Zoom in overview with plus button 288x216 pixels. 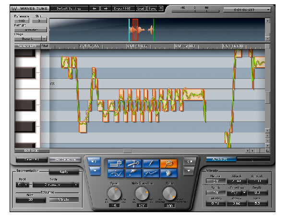click(267, 21)
